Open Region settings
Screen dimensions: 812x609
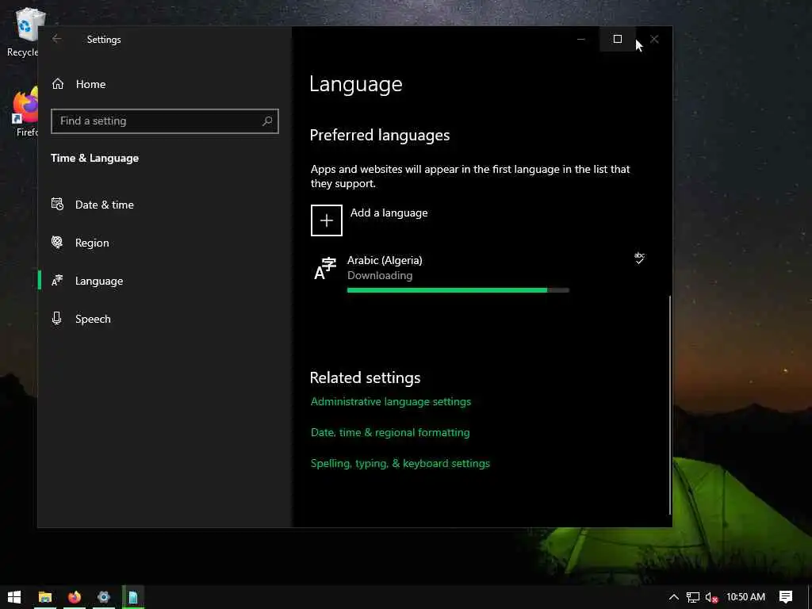point(165,243)
